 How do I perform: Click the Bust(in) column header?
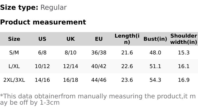point(155,39)
